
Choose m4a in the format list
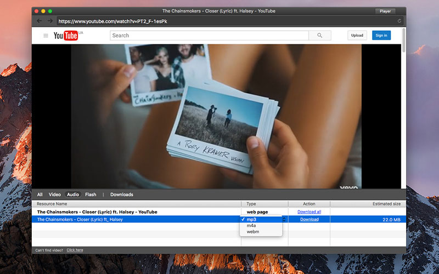(261, 226)
